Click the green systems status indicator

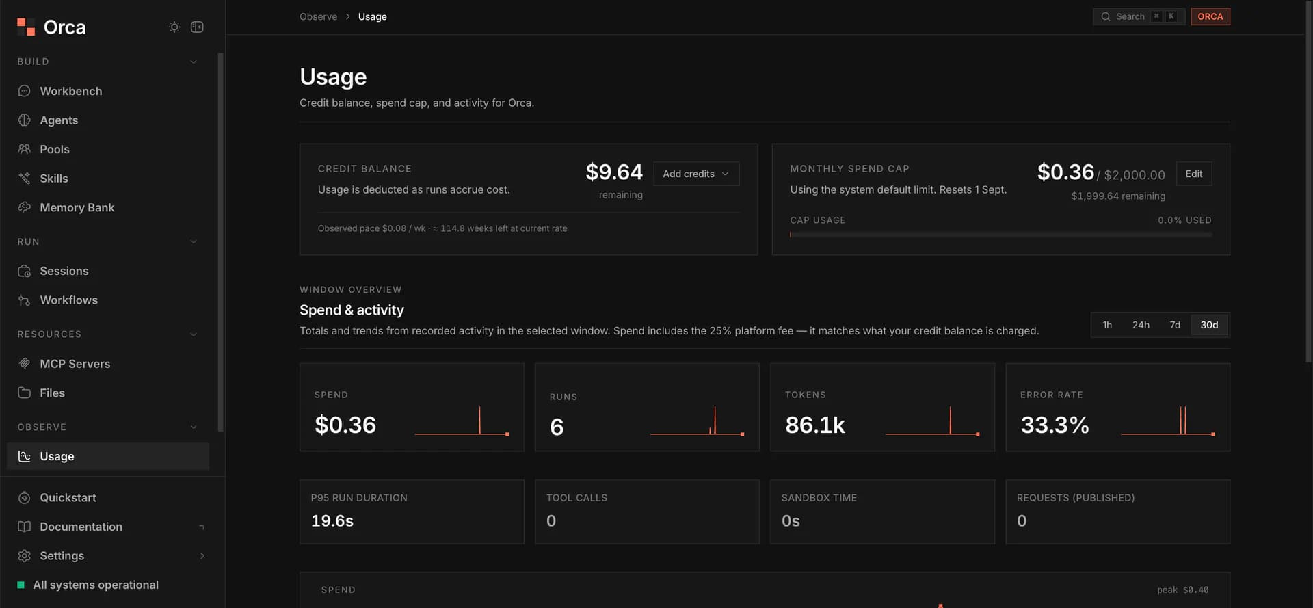click(21, 585)
